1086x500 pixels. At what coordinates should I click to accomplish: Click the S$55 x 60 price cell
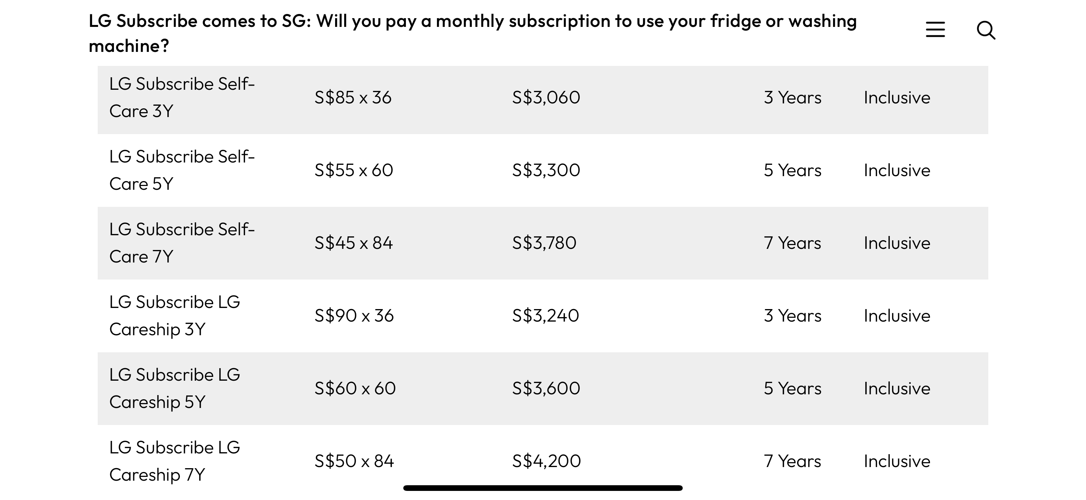[x=354, y=170]
